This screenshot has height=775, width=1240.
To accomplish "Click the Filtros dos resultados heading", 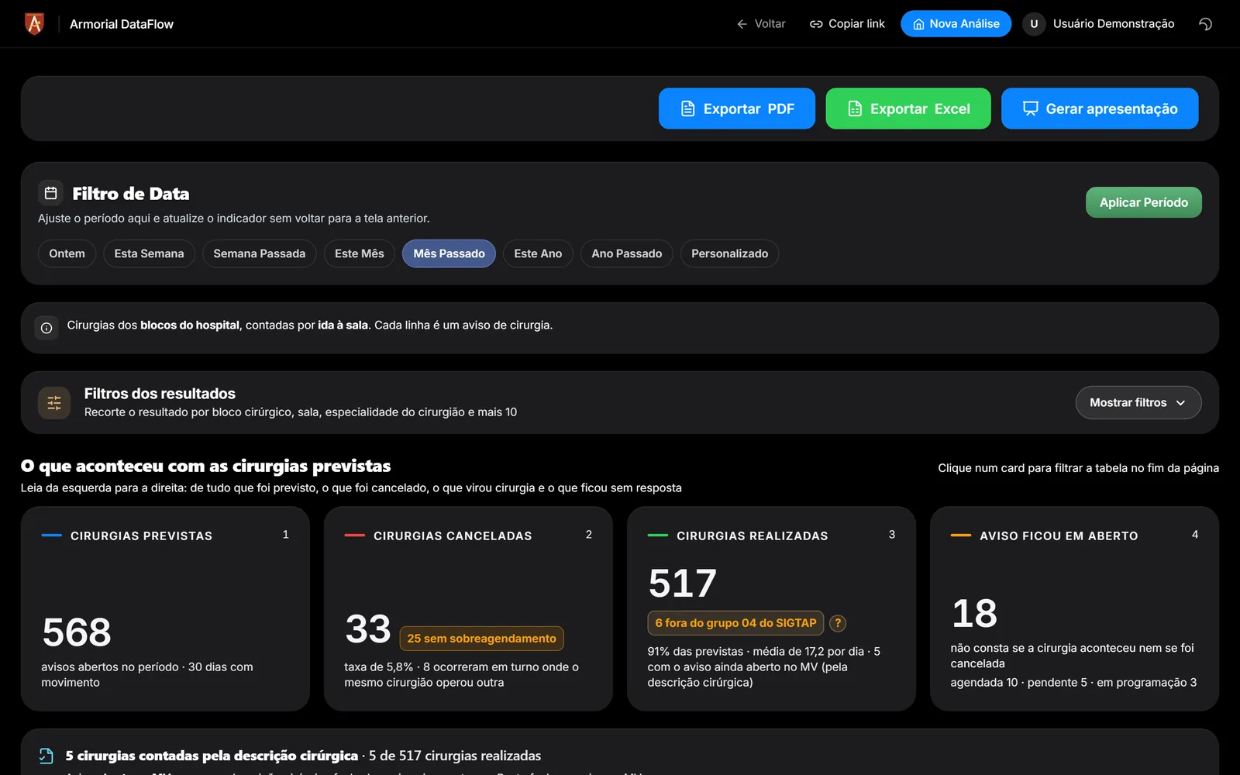I will tap(160, 394).
